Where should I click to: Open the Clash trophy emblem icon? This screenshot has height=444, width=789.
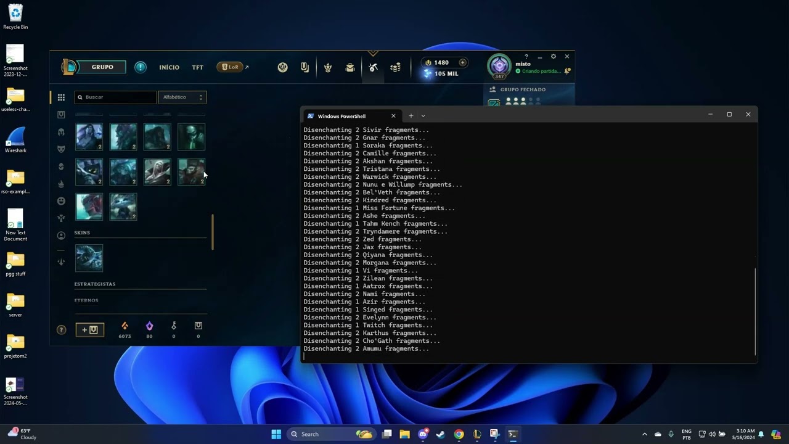click(x=282, y=67)
